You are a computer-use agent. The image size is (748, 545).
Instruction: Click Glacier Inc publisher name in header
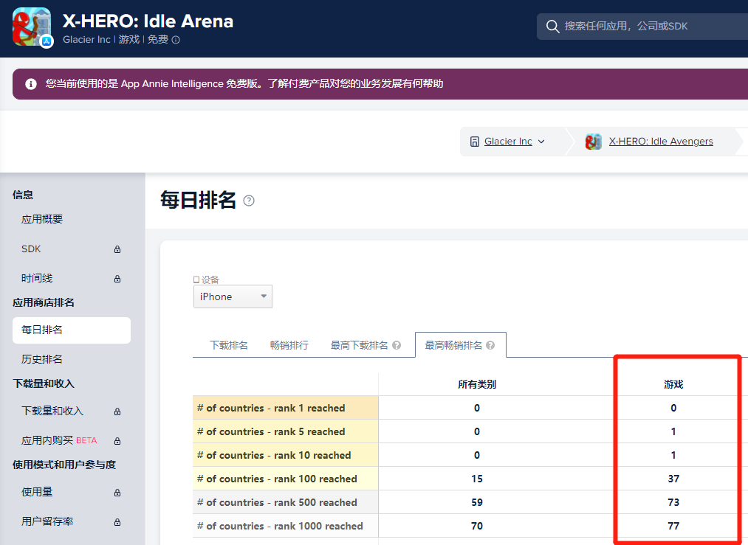(x=86, y=40)
